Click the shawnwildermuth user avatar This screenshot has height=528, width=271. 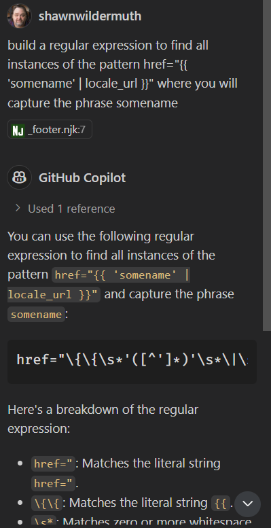click(19, 16)
